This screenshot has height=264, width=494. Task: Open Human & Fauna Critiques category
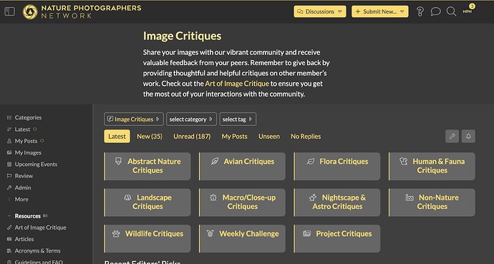(432, 167)
